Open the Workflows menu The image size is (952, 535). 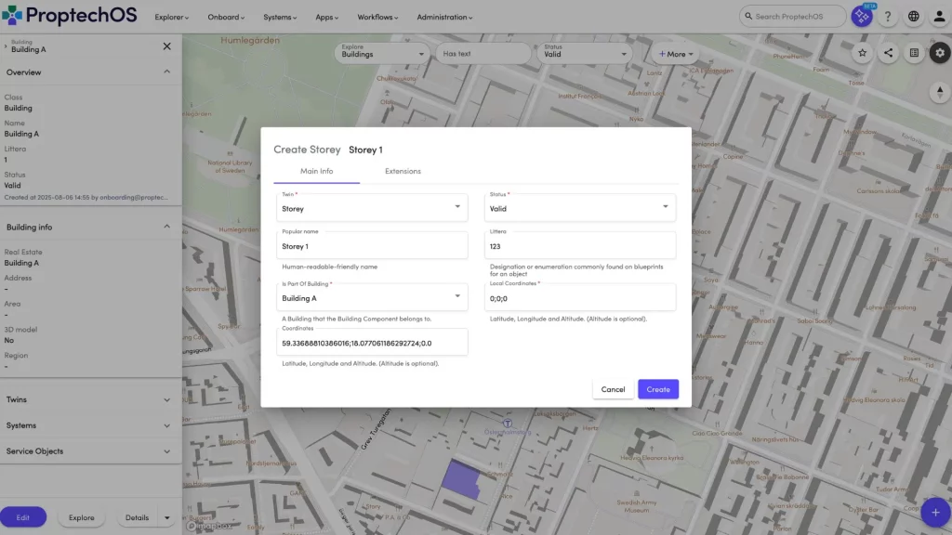click(378, 18)
